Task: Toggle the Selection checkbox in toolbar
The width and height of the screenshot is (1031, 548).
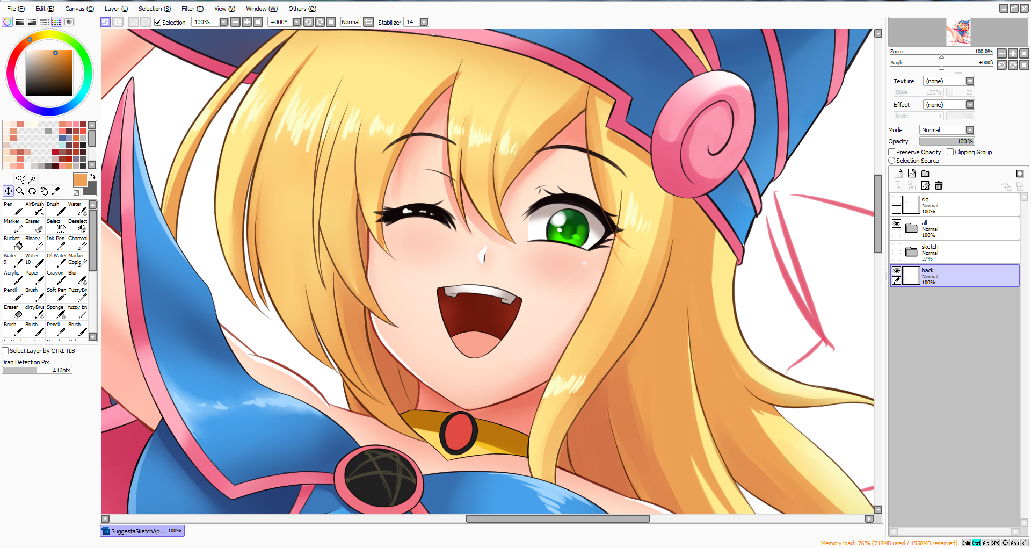Action: click(157, 23)
